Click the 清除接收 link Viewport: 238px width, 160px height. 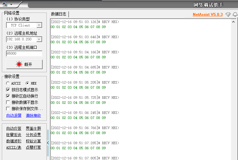click(33, 116)
